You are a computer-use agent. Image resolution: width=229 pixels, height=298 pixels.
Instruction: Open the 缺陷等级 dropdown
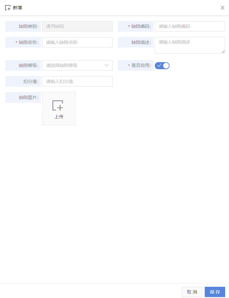(77, 65)
